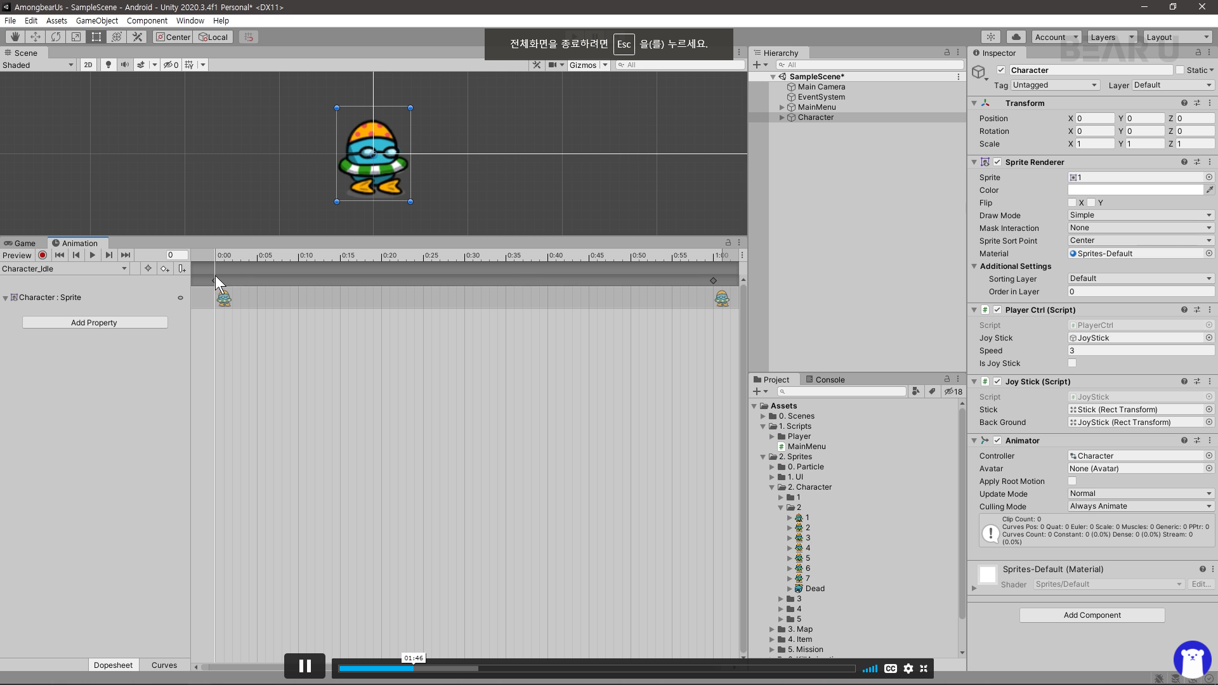Toggle 2D scene view mode
Screen dimensions: 1218x685
[x=88, y=65]
